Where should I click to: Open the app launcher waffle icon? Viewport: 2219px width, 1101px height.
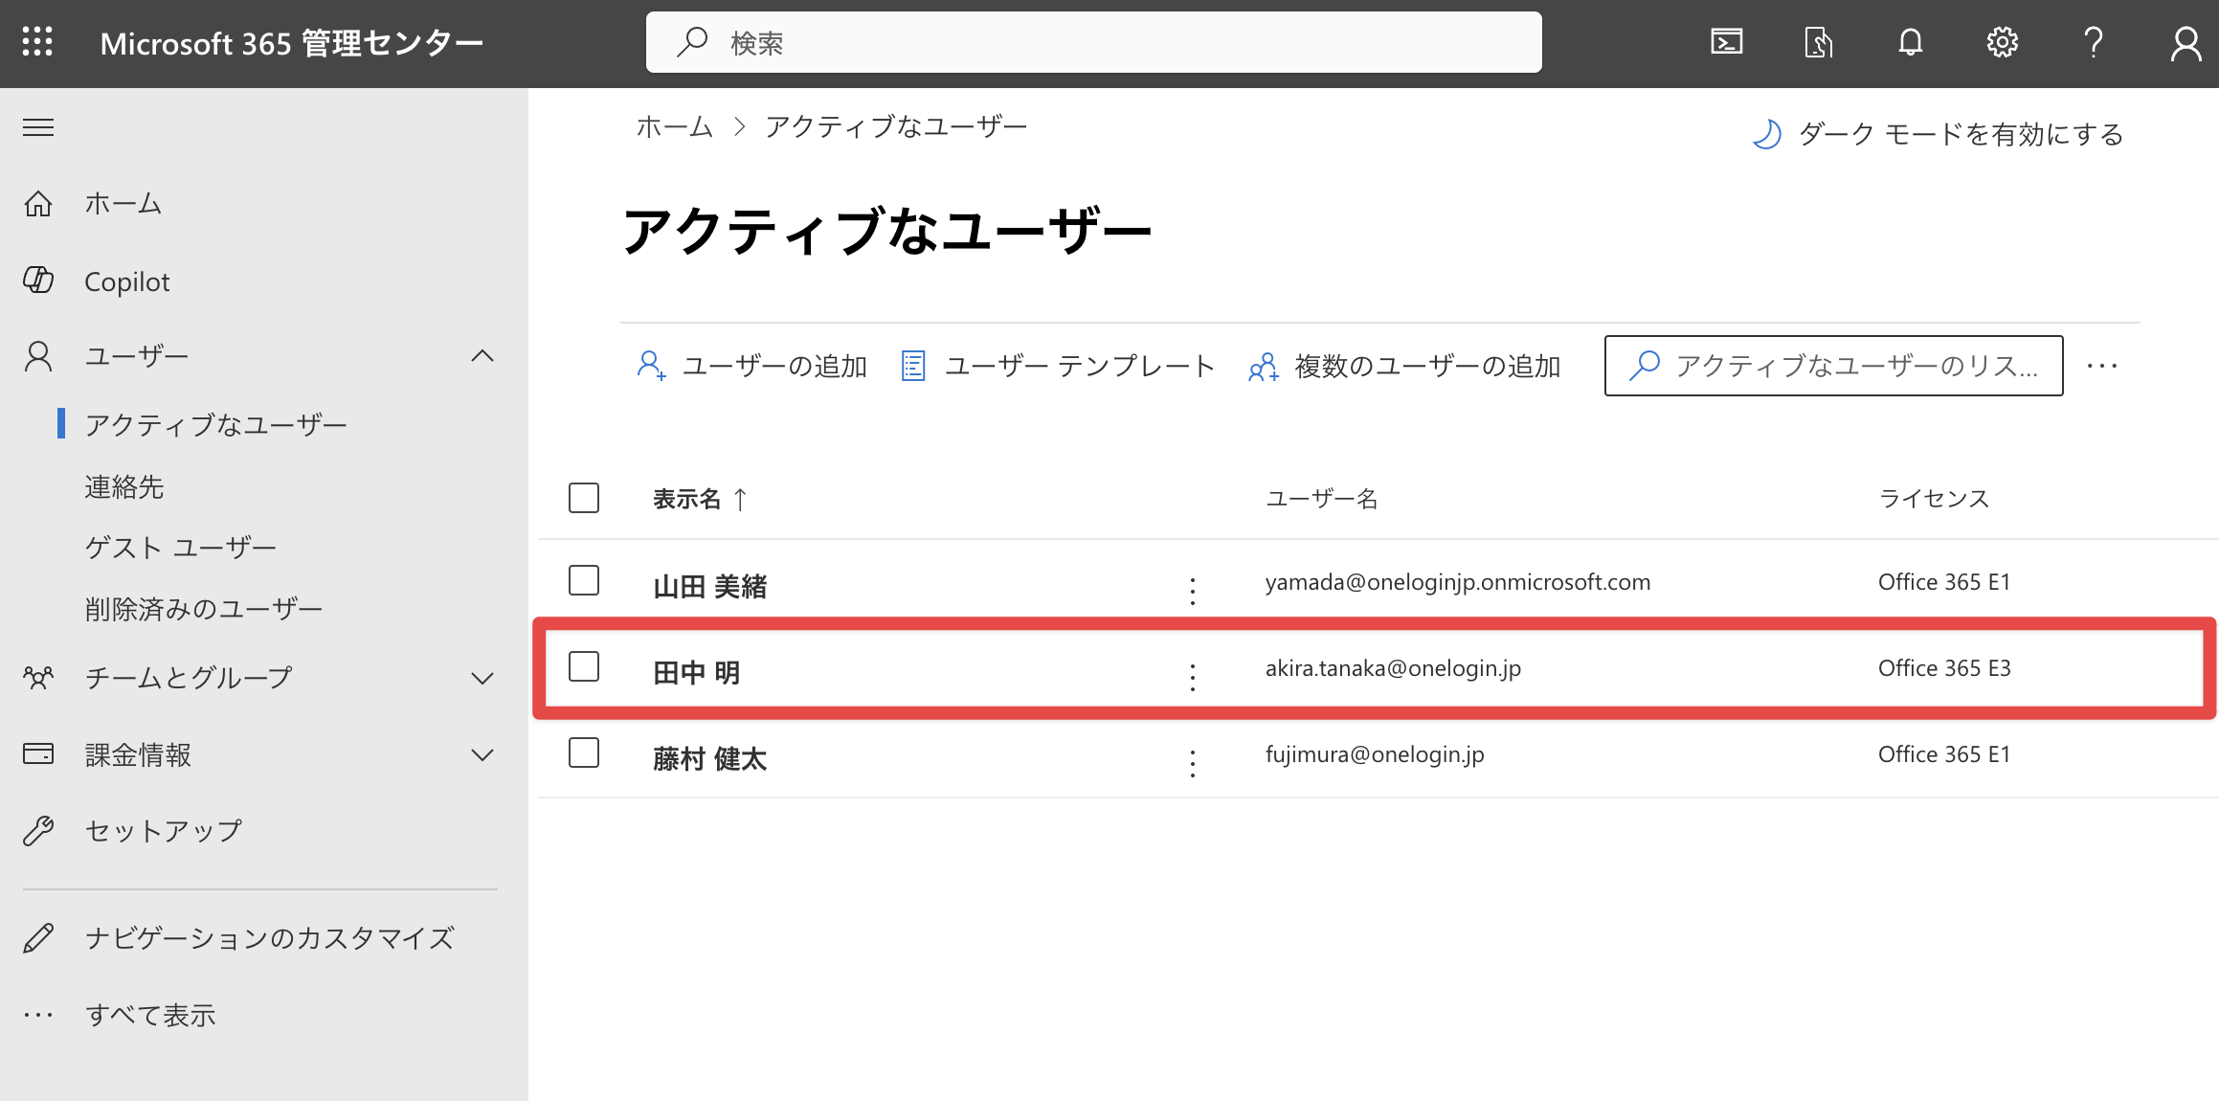[x=37, y=42]
